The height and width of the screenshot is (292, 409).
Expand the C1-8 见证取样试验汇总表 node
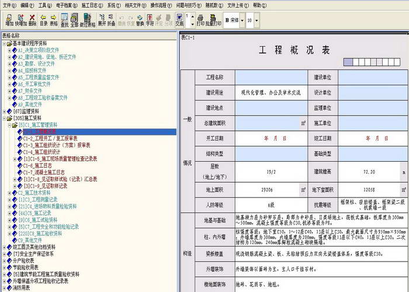pos(15,179)
